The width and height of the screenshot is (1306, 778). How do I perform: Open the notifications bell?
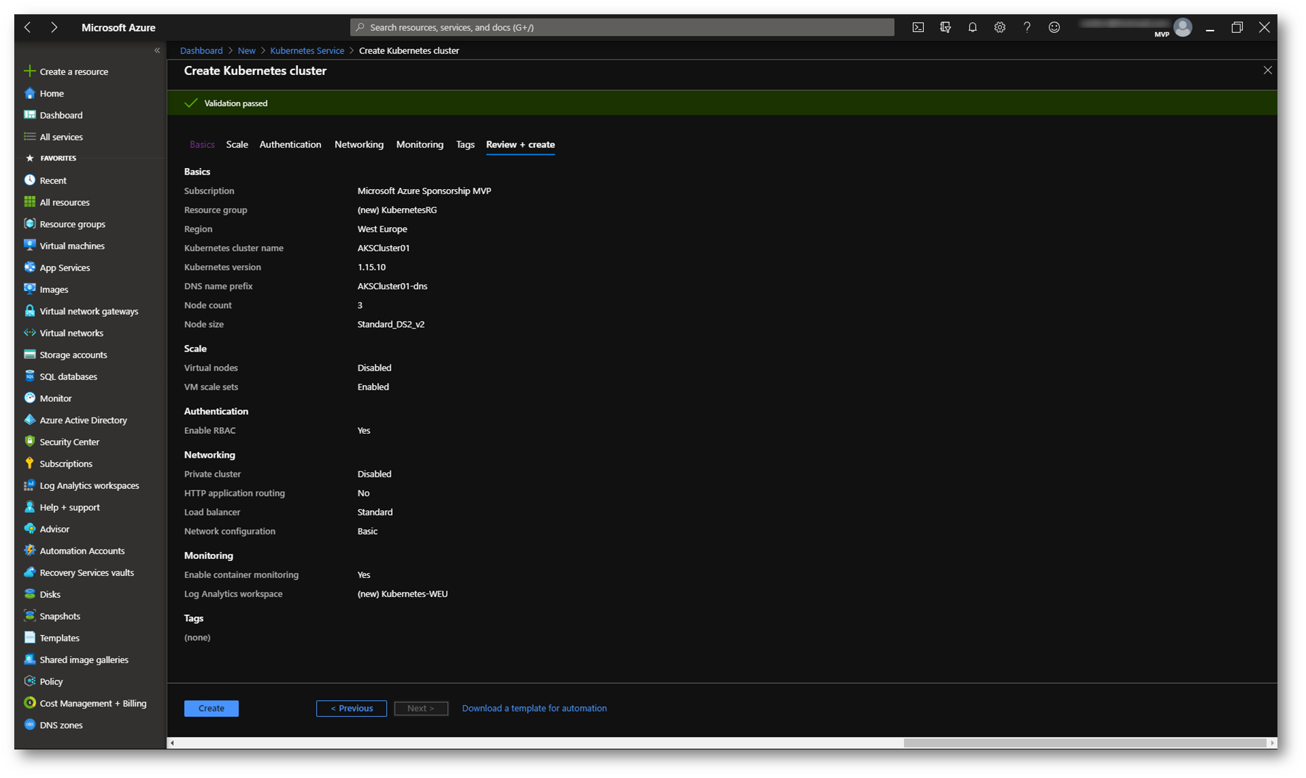tap(972, 27)
